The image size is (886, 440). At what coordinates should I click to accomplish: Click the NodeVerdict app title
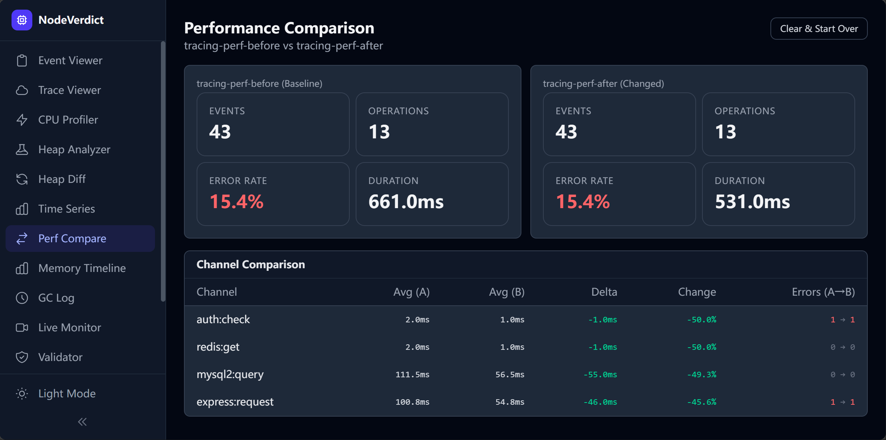(x=71, y=20)
